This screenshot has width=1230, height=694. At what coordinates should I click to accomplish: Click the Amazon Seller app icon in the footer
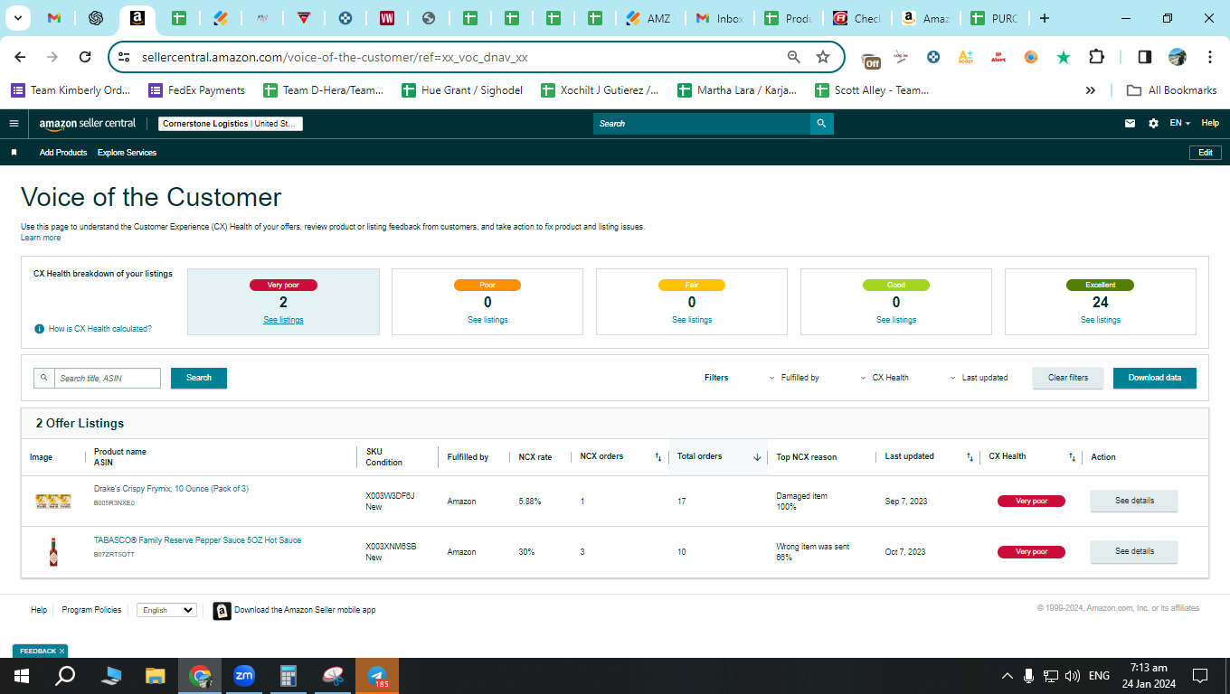click(222, 611)
